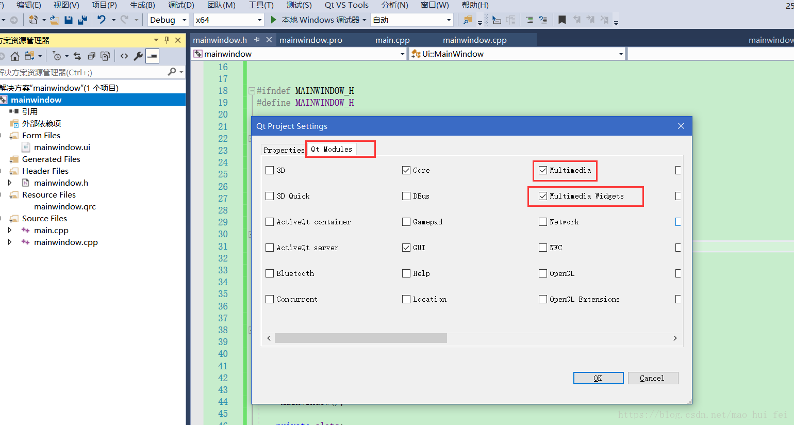The image size is (794, 425).
Task: Uncheck the Multimedia module checkbox
Action: pyautogui.click(x=543, y=170)
